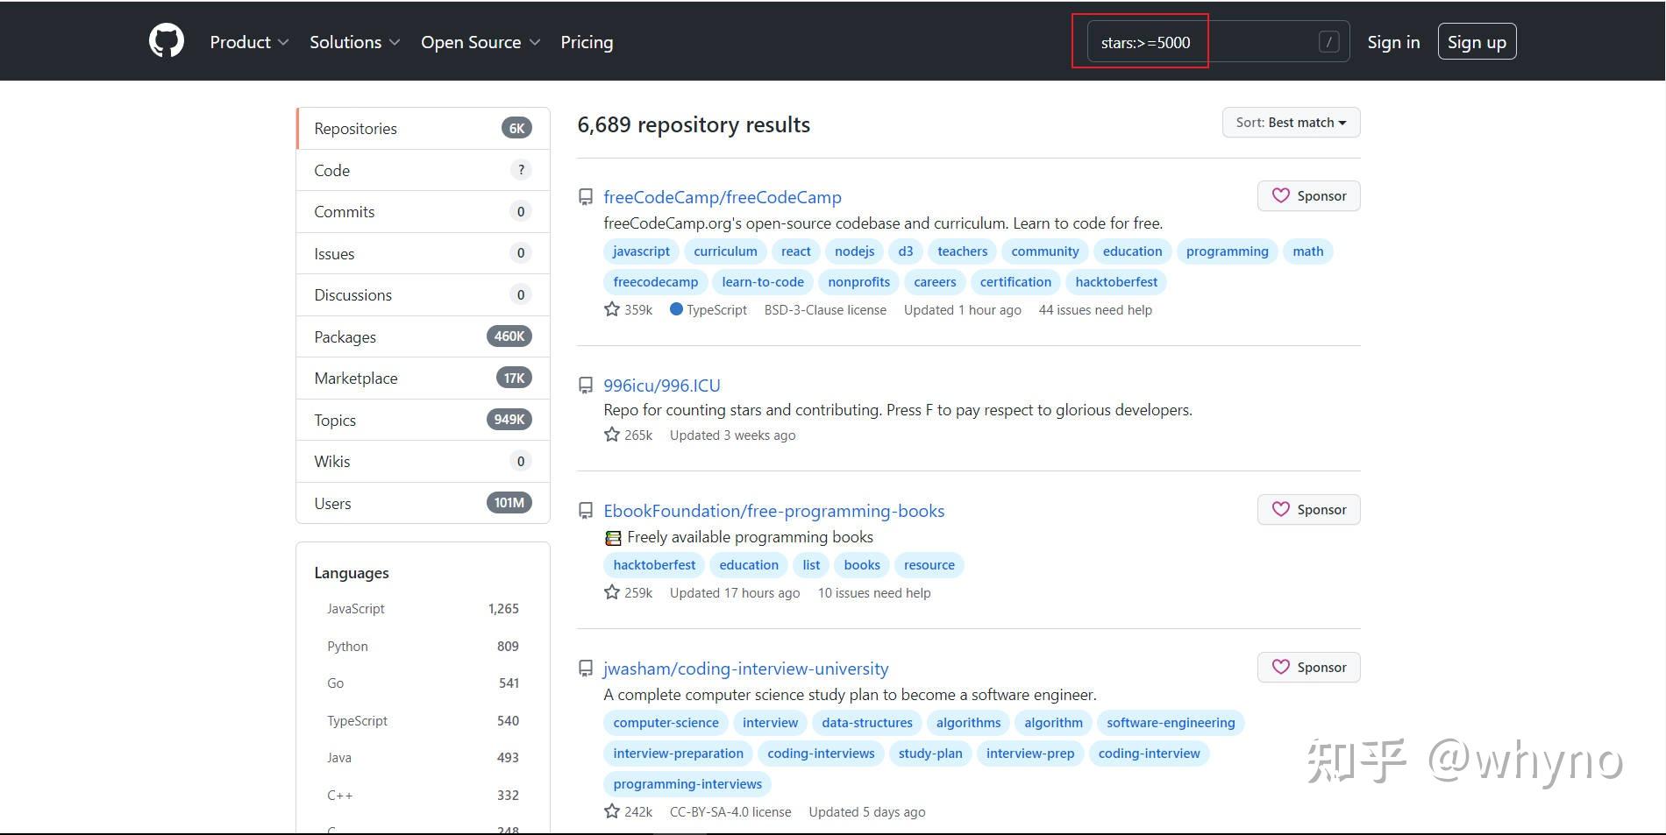Click the GitHub logo
Viewport: 1666px width, 835px height.
(166, 40)
